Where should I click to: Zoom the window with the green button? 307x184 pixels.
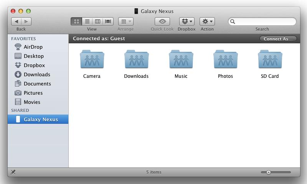(x=28, y=11)
